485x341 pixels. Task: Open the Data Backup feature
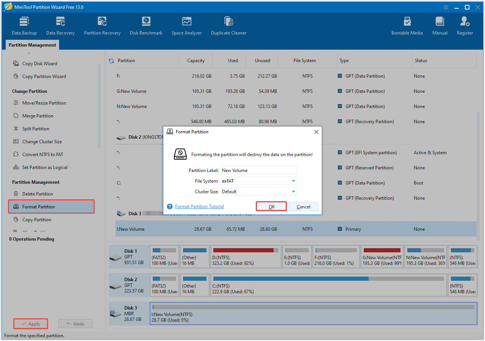click(x=24, y=25)
